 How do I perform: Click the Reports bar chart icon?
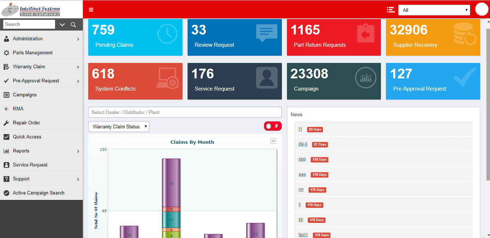(6, 151)
